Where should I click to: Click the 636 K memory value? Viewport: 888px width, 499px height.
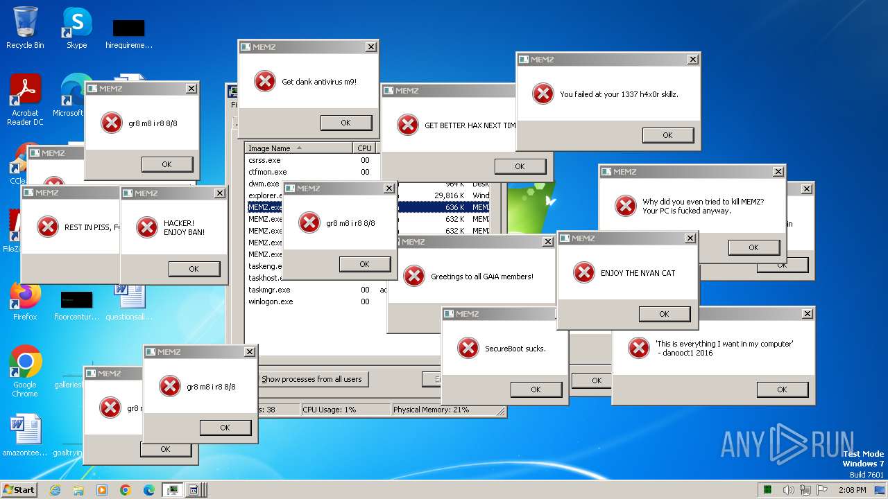click(x=455, y=207)
